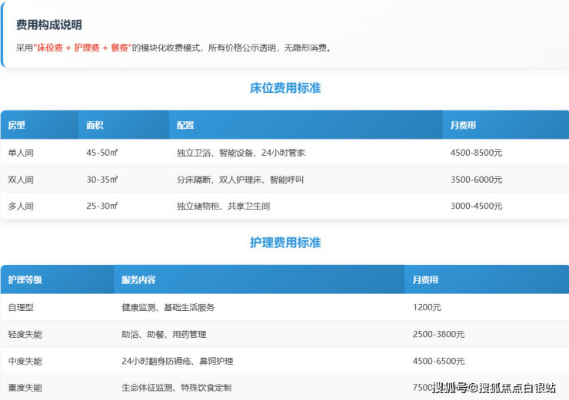This screenshot has width=569, height=400.
Task: Click the 自理型 care level row
Action: click(x=21, y=307)
